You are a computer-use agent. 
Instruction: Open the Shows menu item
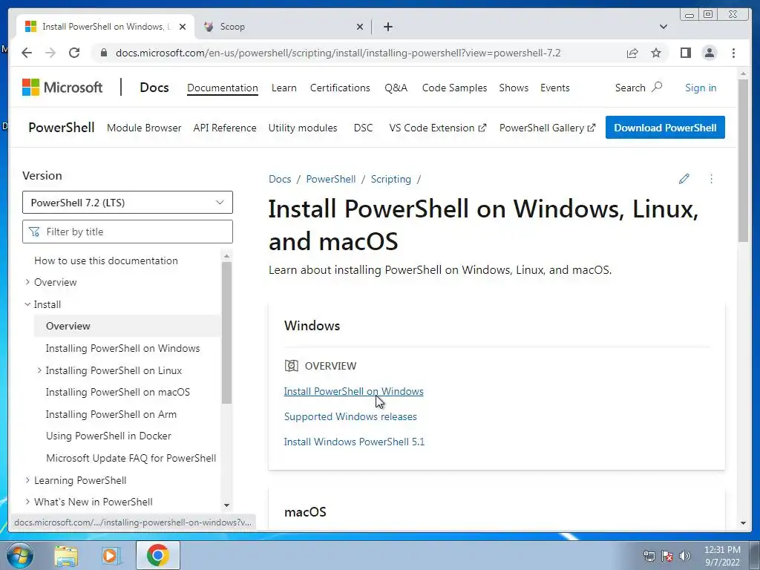[x=514, y=88]
